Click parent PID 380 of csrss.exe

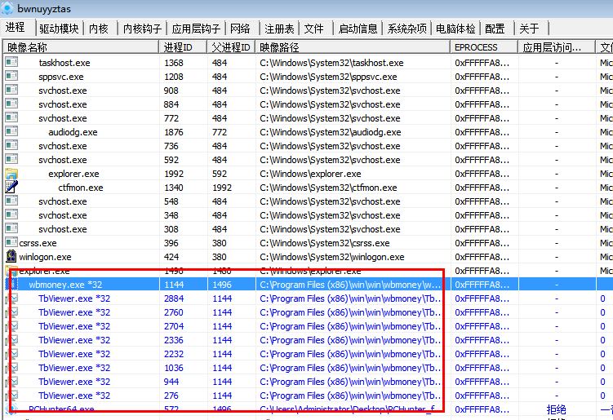[220, 243]
